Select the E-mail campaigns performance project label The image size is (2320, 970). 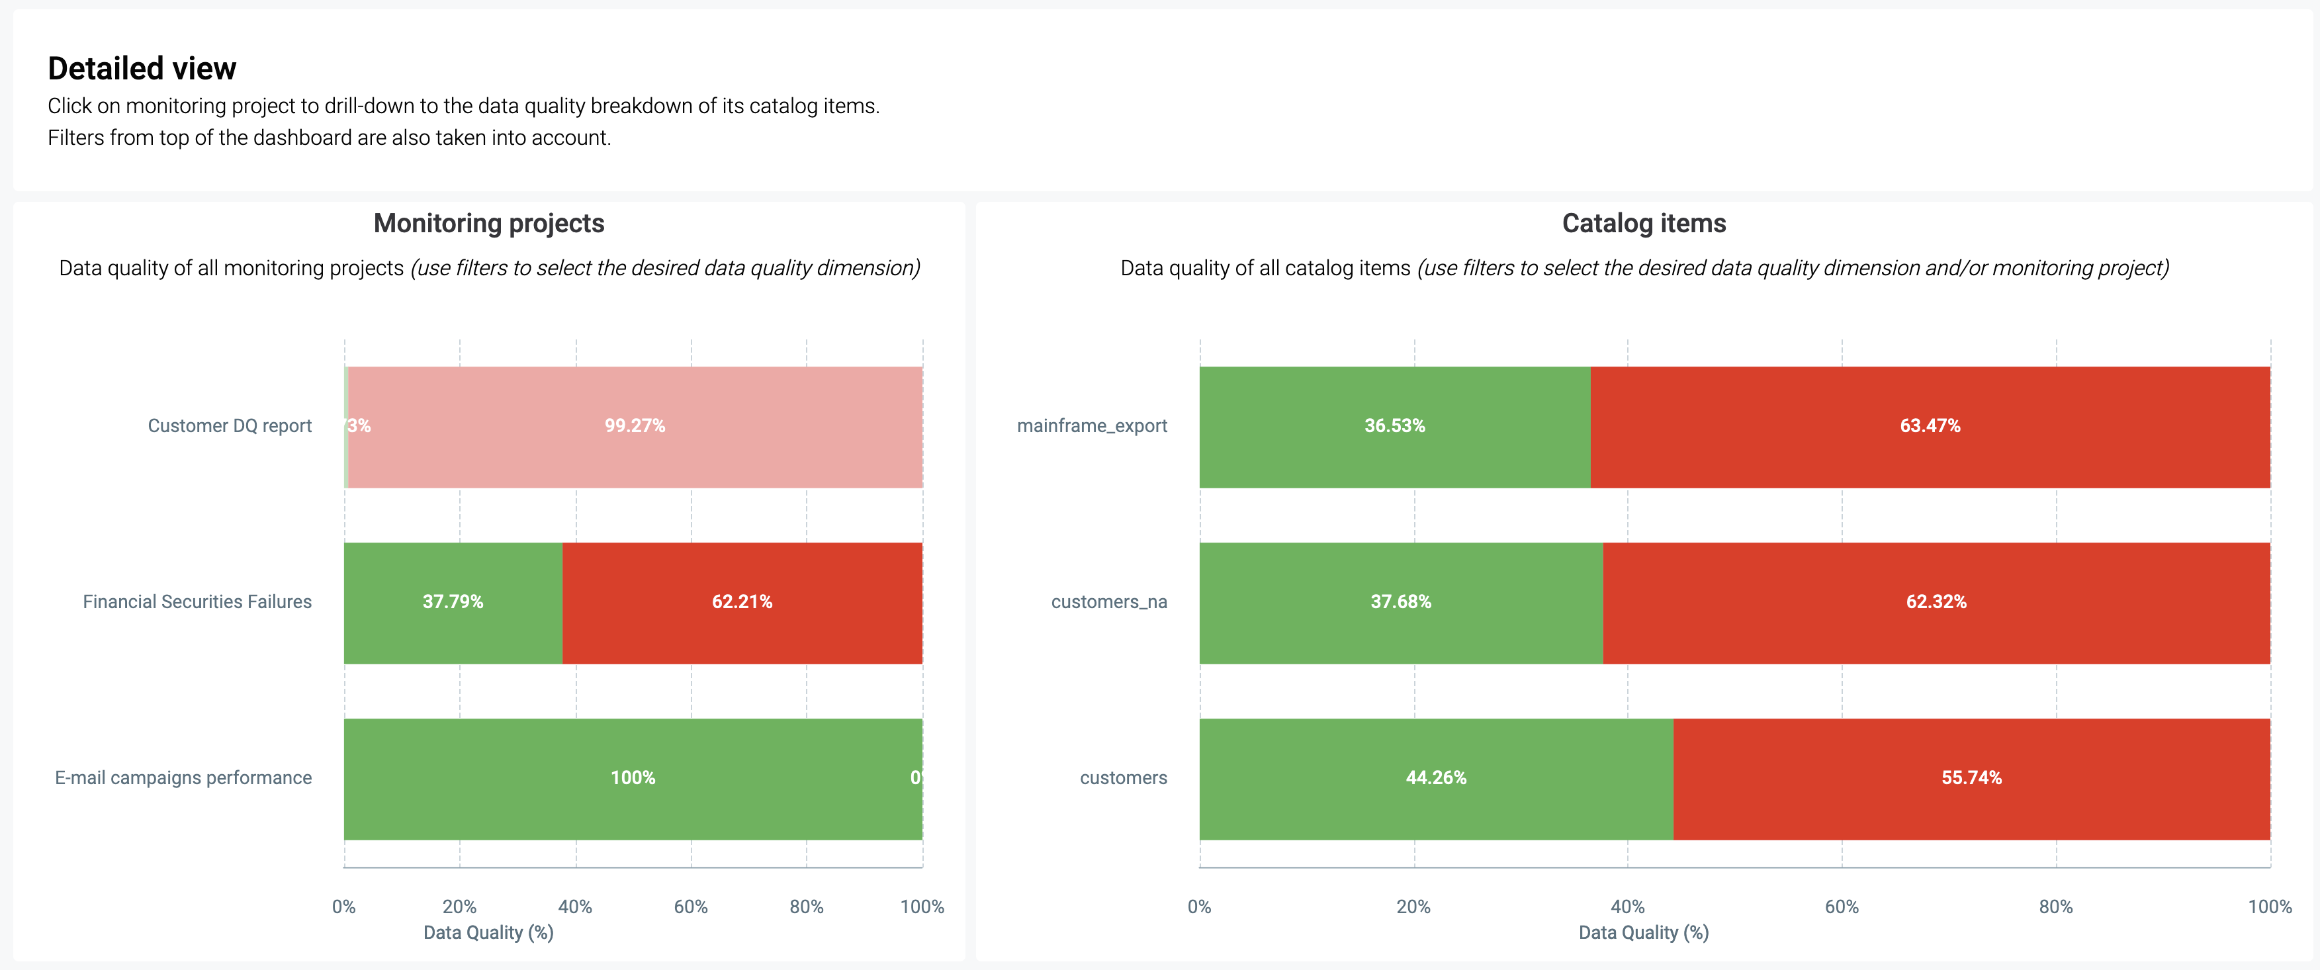click(184, 778)
